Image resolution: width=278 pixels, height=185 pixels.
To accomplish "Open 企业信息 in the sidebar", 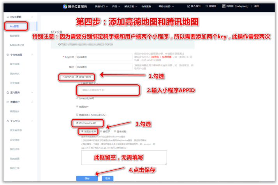I will point(15,140).
